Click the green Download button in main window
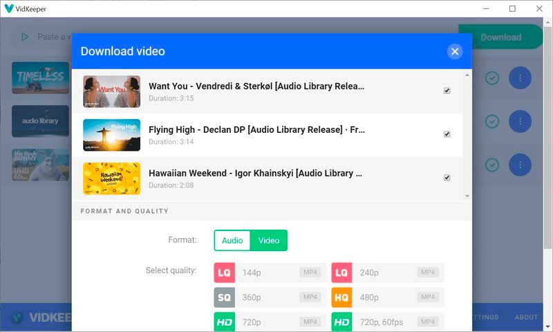This screenshot has height=332, width=553. point(500,37)
